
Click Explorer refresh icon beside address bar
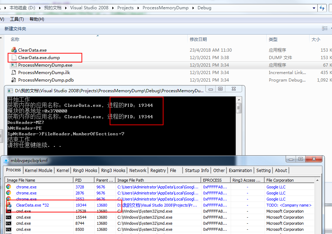click(x=322, y=8)
